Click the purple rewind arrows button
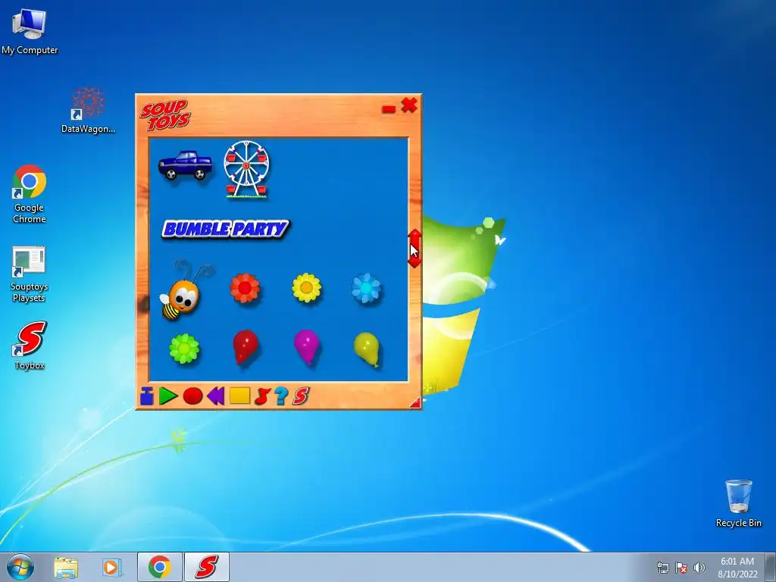This screenshot has width=776, height=582. pos(216,396)
